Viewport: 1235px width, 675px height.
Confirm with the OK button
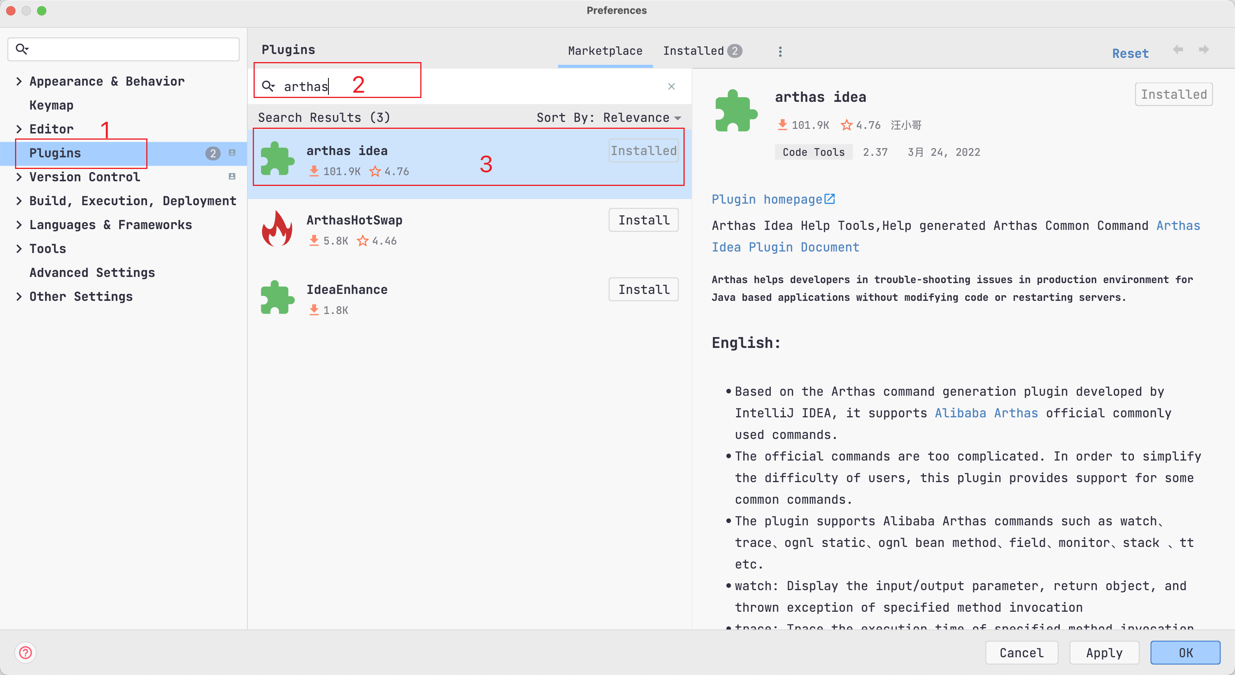click(x=1185, y=653)
